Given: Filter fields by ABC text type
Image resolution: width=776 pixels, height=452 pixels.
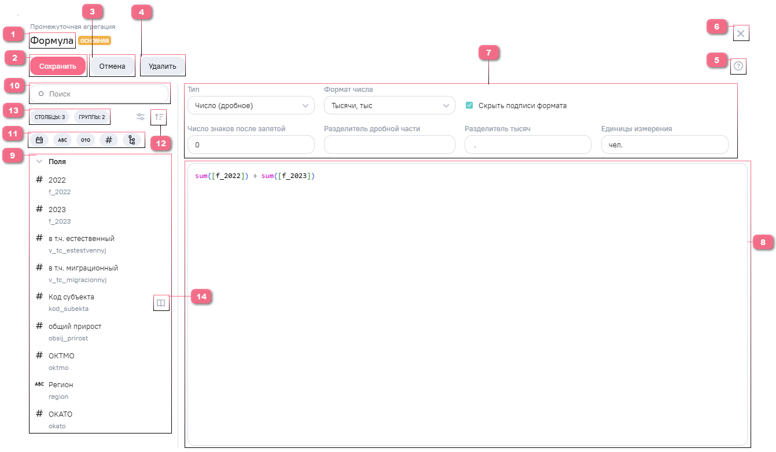Looking at the screenshot, I should pos(62,140).
